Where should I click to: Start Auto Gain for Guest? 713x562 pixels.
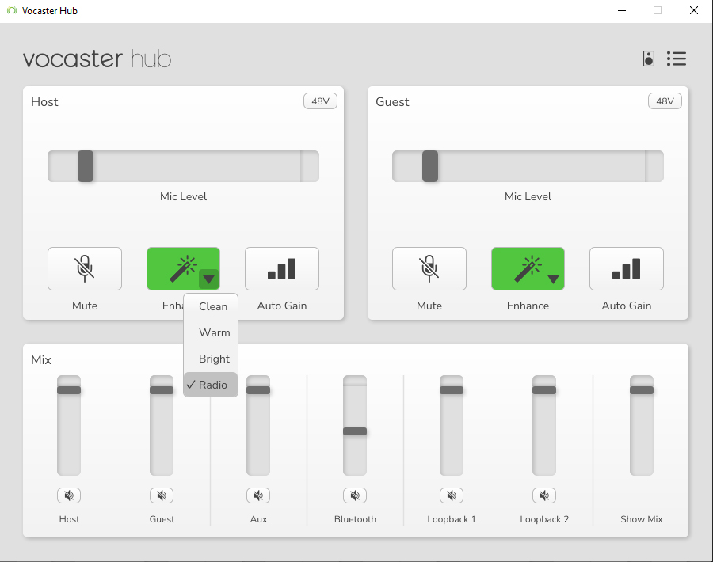(627, 269)
